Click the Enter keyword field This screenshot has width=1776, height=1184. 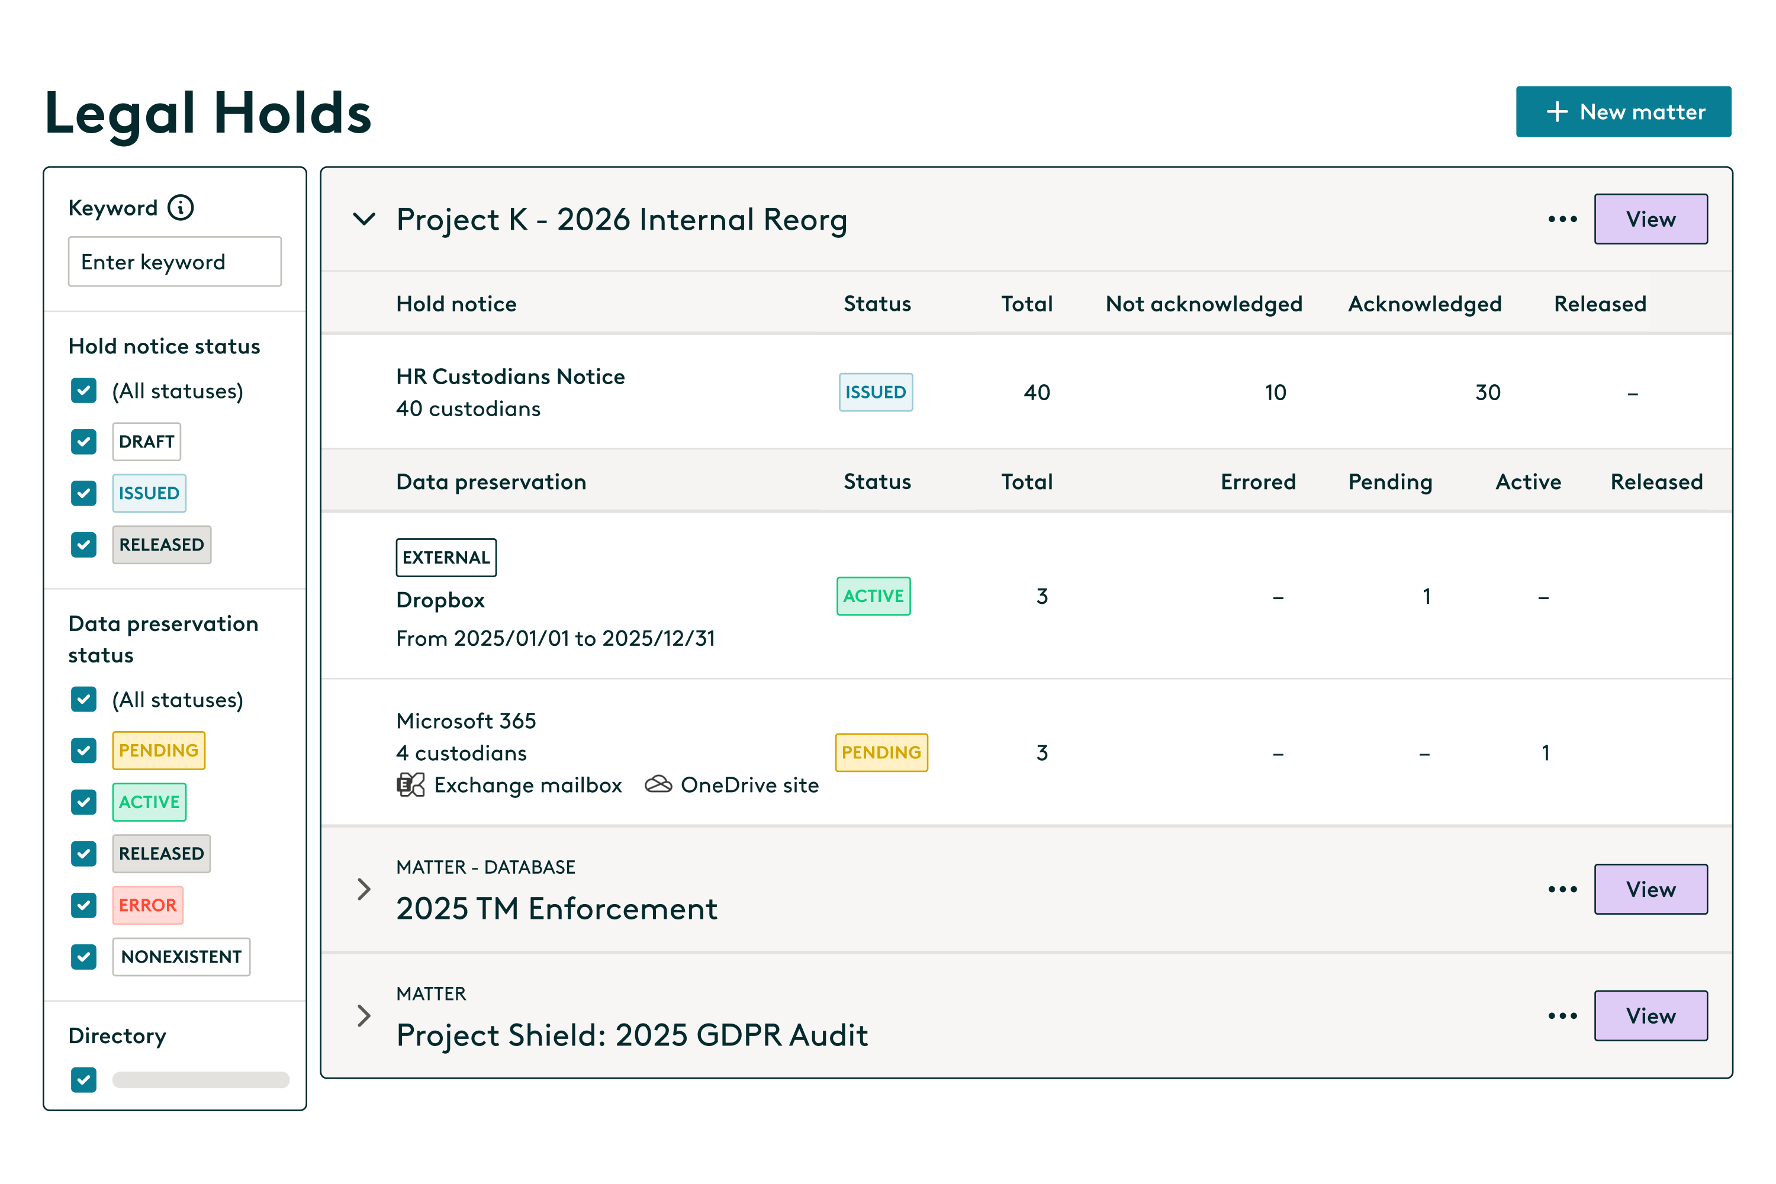point(175,262)
